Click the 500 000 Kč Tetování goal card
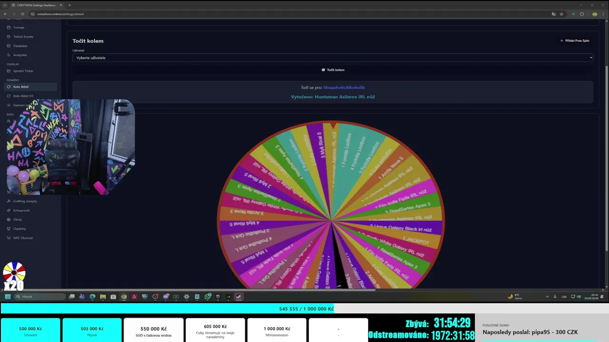This screenshot has width=609, height=342. (30, 330)
